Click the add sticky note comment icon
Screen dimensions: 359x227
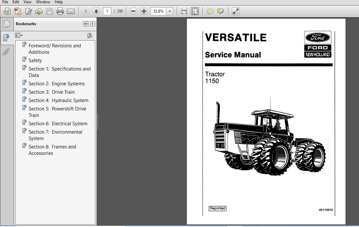pyautogui.click(x=210, y=11)
